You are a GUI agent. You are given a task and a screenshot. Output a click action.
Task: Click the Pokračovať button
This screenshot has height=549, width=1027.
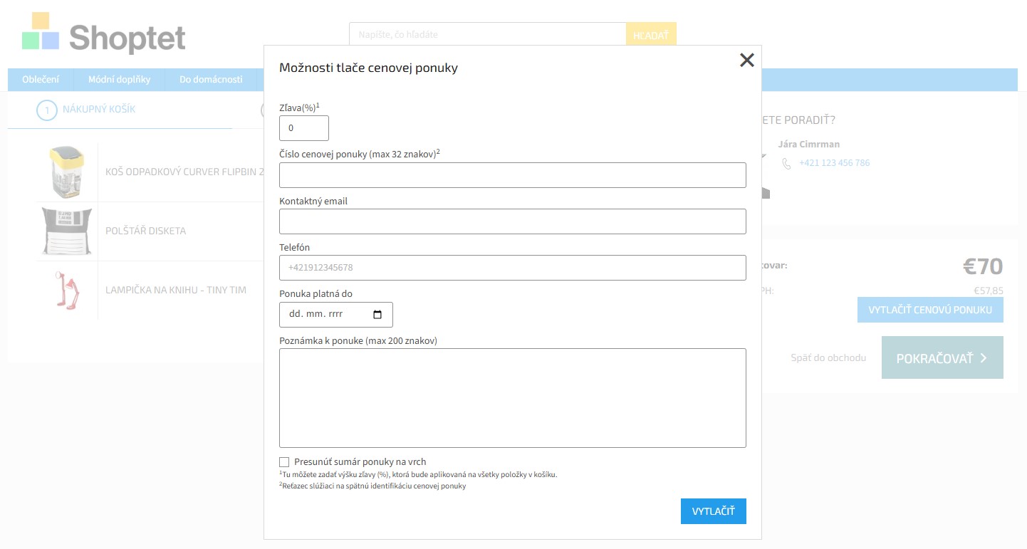(942, 358)
